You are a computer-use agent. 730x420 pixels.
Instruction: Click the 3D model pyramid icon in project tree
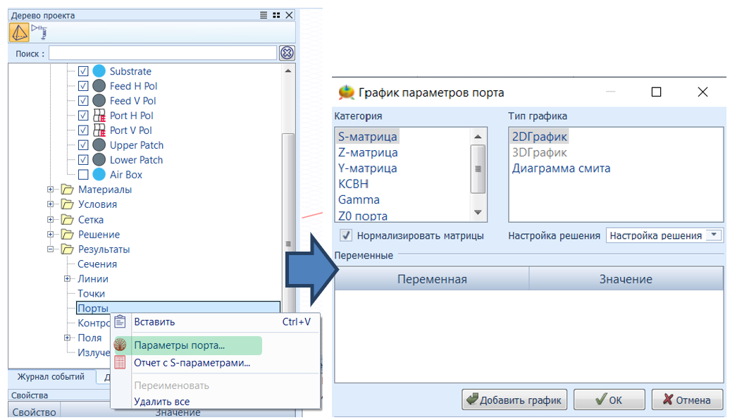[x=19, y=32]
